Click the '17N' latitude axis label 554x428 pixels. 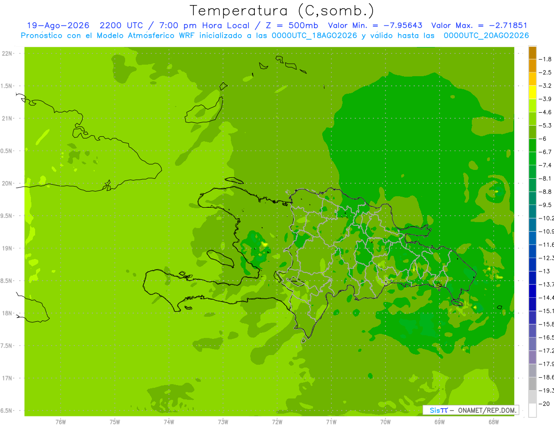click(x=6, y=378)
